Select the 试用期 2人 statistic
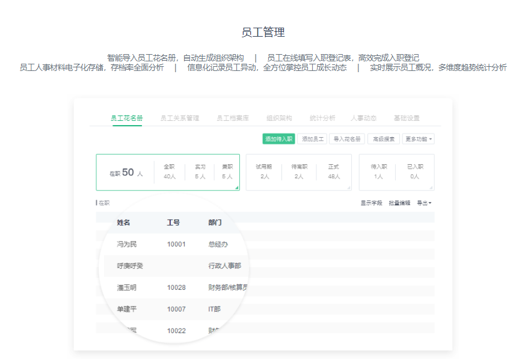This screenshot has height=359, width=513. click(x=264, y=172)
